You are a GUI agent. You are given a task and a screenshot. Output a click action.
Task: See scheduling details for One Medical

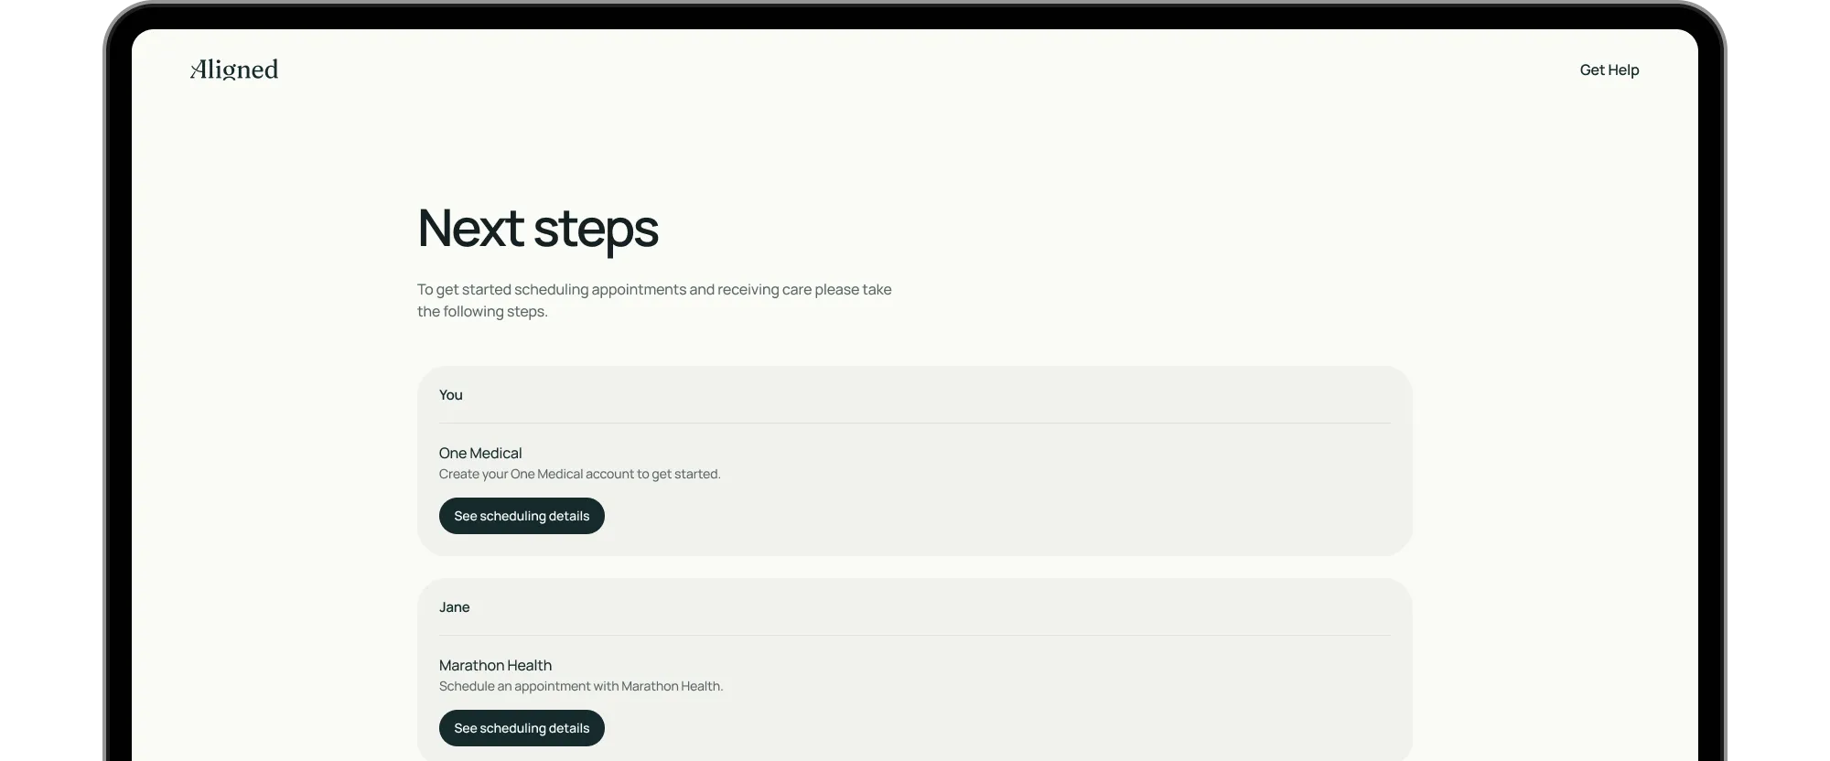(x=522, y=516)
